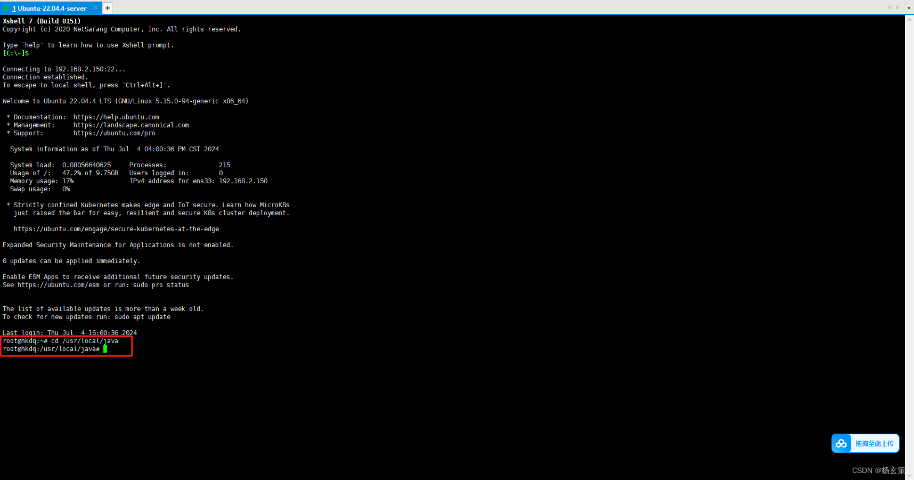Open the https://landscape.canonical.com management link

[131, 125]
